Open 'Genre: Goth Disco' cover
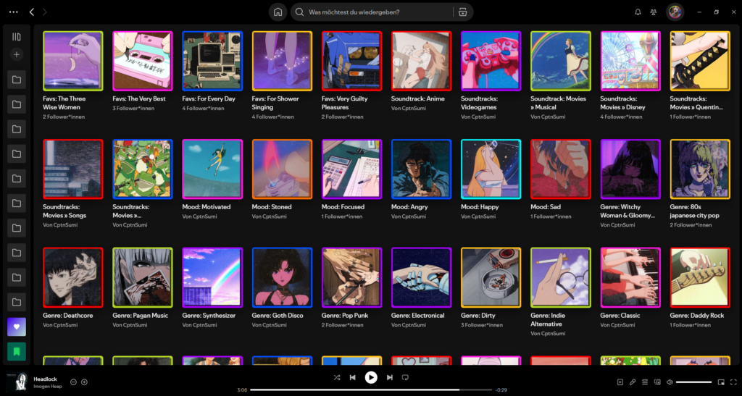Viewport: 742px width, 396px height. coord(282,277)
